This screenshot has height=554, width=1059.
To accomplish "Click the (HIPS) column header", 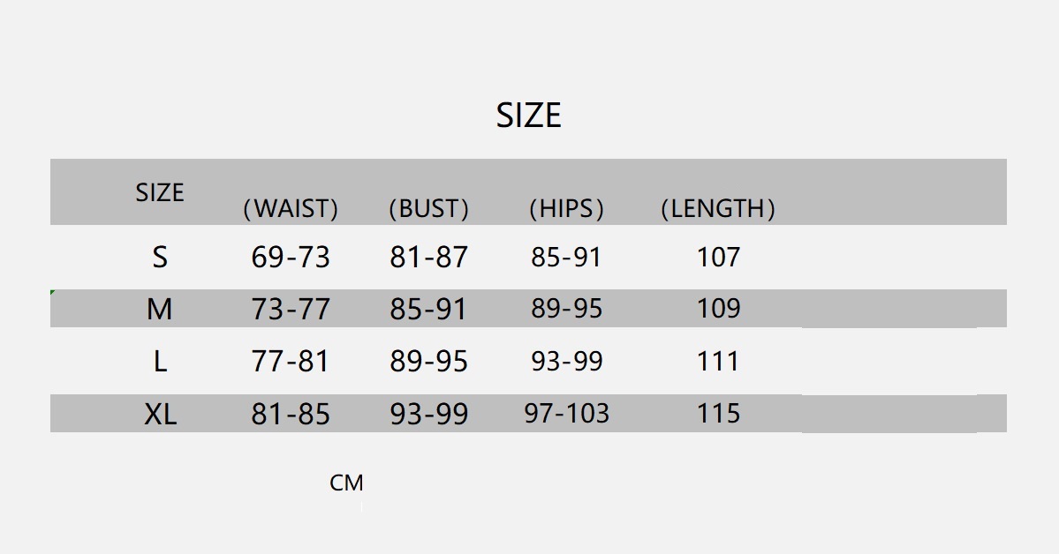I will [566, 209].
